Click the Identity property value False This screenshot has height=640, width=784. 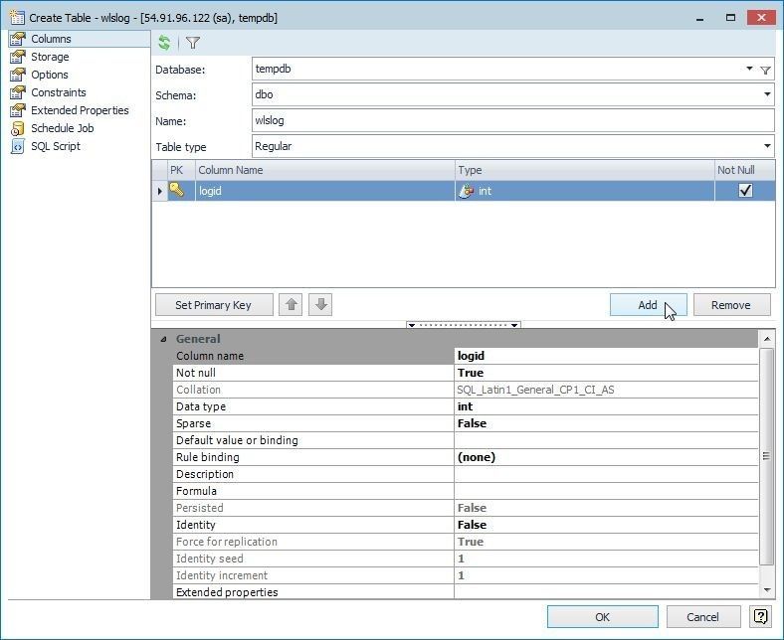tap(606, 525)
